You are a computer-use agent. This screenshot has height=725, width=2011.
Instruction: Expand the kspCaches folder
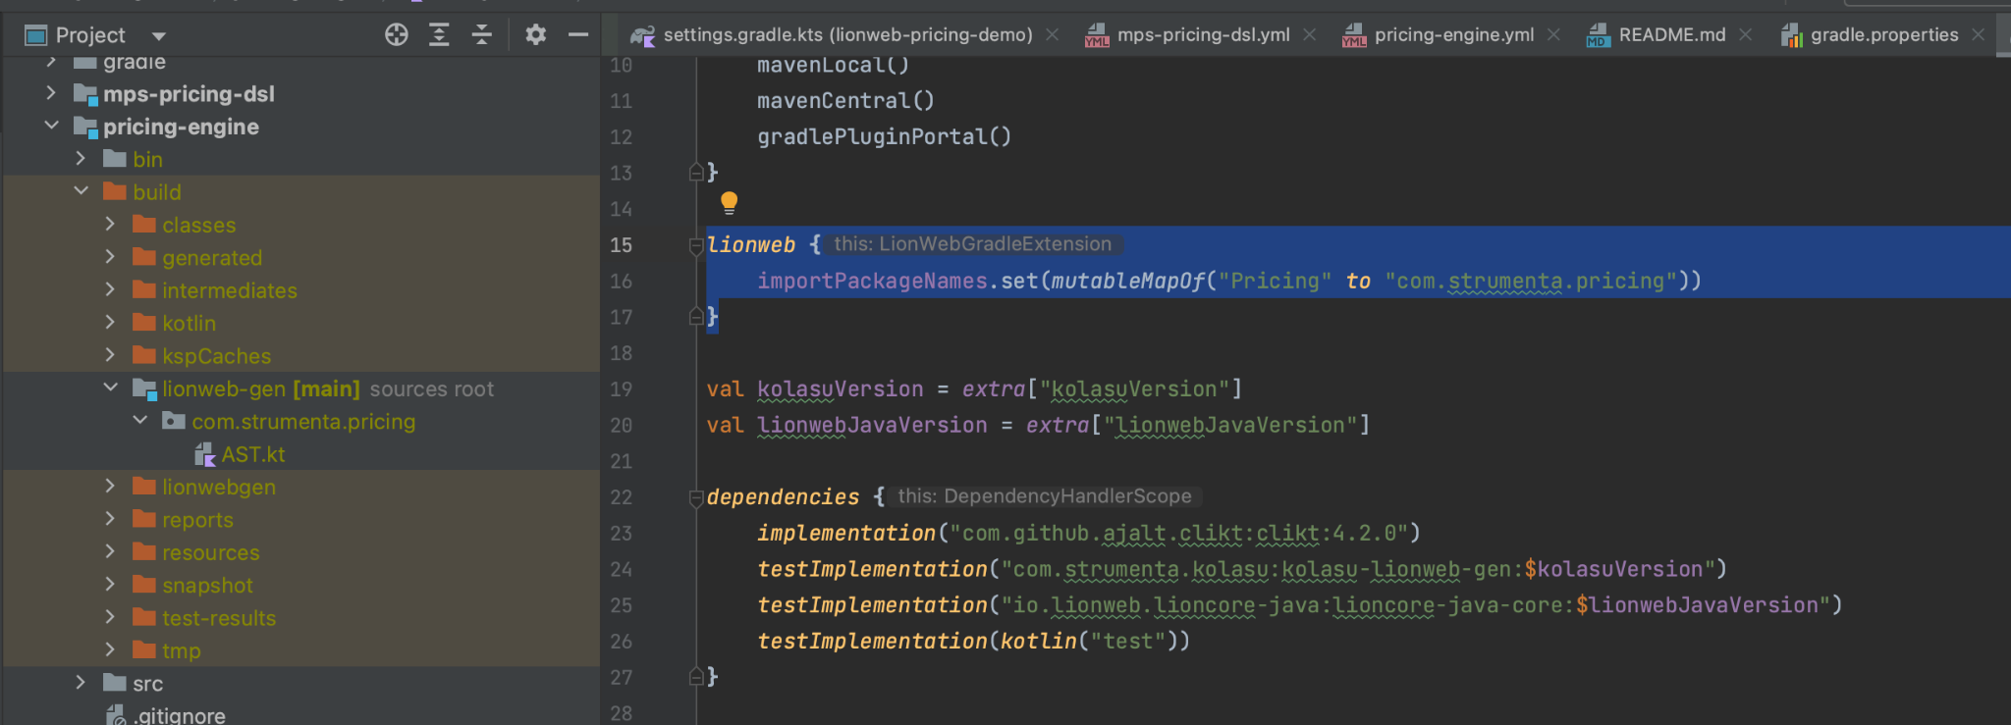click(110, 355)
